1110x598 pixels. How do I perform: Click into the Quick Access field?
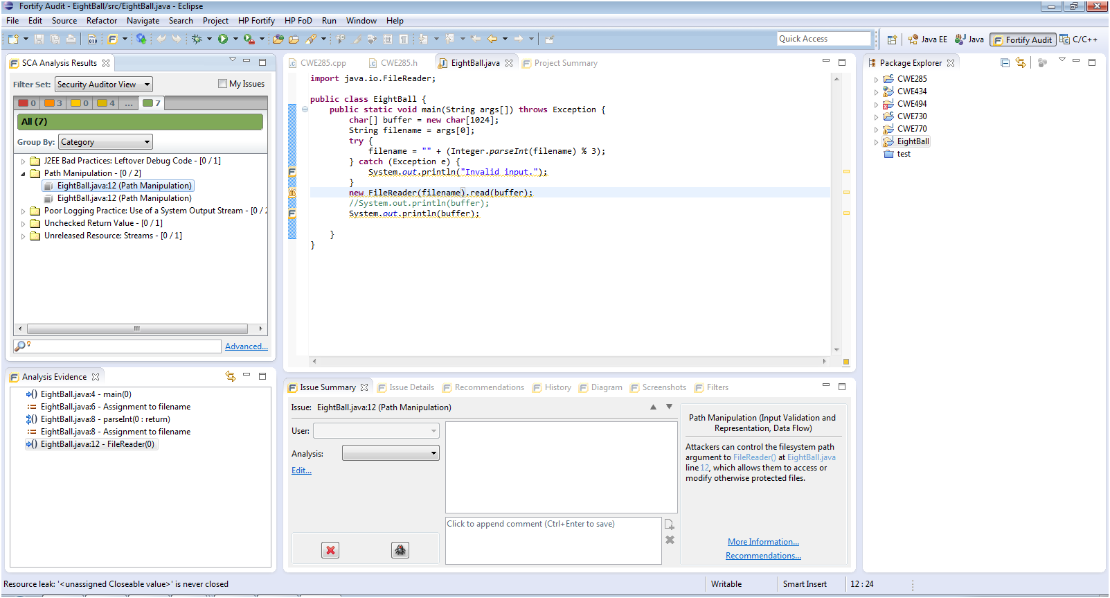click(823, 39)
